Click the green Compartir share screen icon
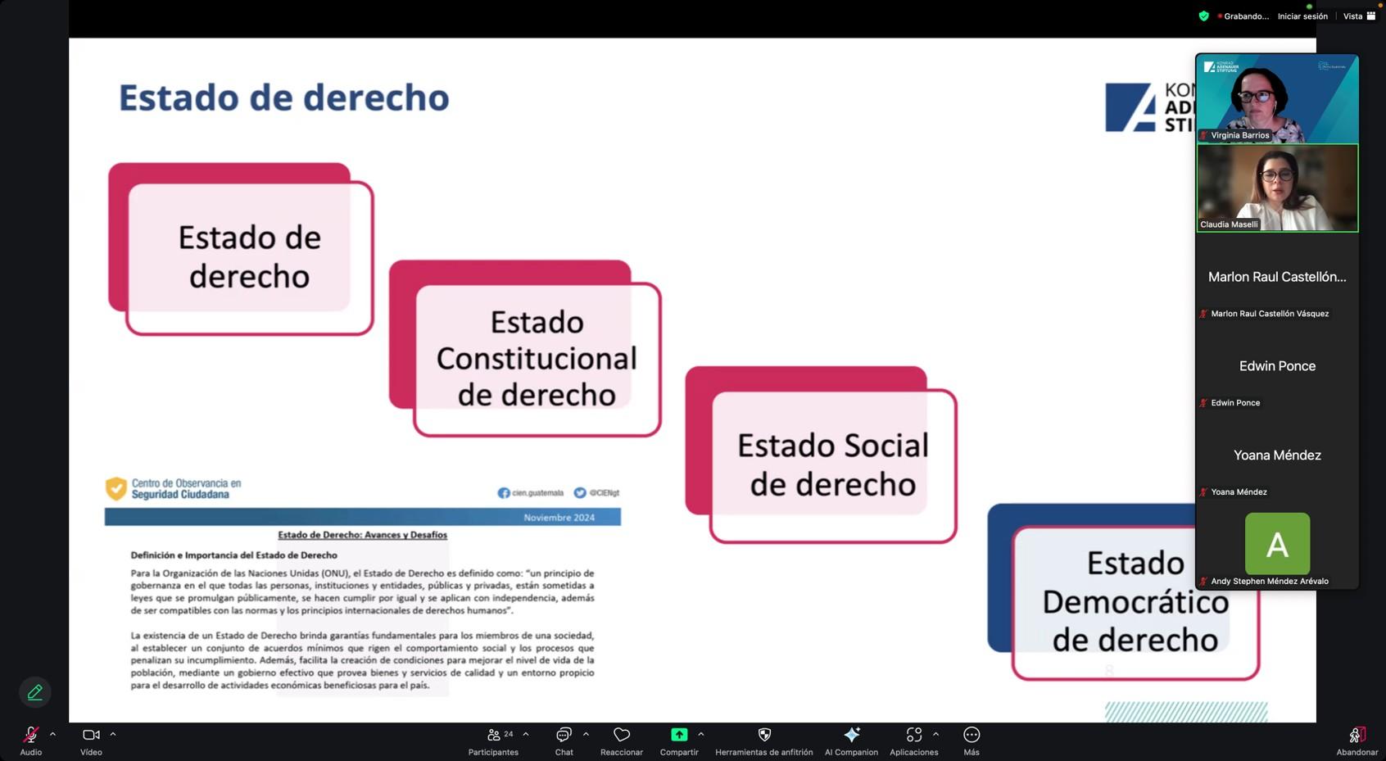1386x761 pixels. point(679,736)
